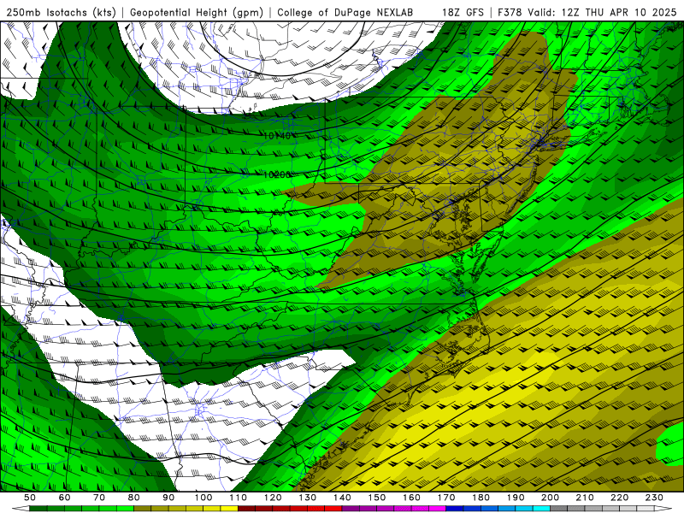Click the 'F378' forecast hour label
The height and width of the screenshot is (513, 684).
click(x=510, y=13)
